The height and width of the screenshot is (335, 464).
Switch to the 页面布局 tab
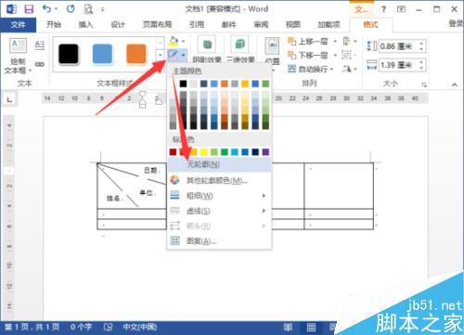click(x=157, y=24)
